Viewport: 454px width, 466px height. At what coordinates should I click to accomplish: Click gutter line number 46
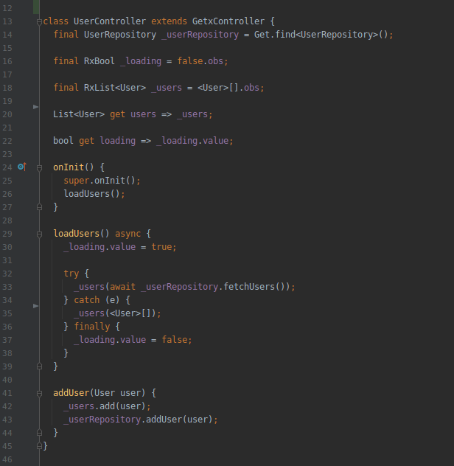pos(7,459)
